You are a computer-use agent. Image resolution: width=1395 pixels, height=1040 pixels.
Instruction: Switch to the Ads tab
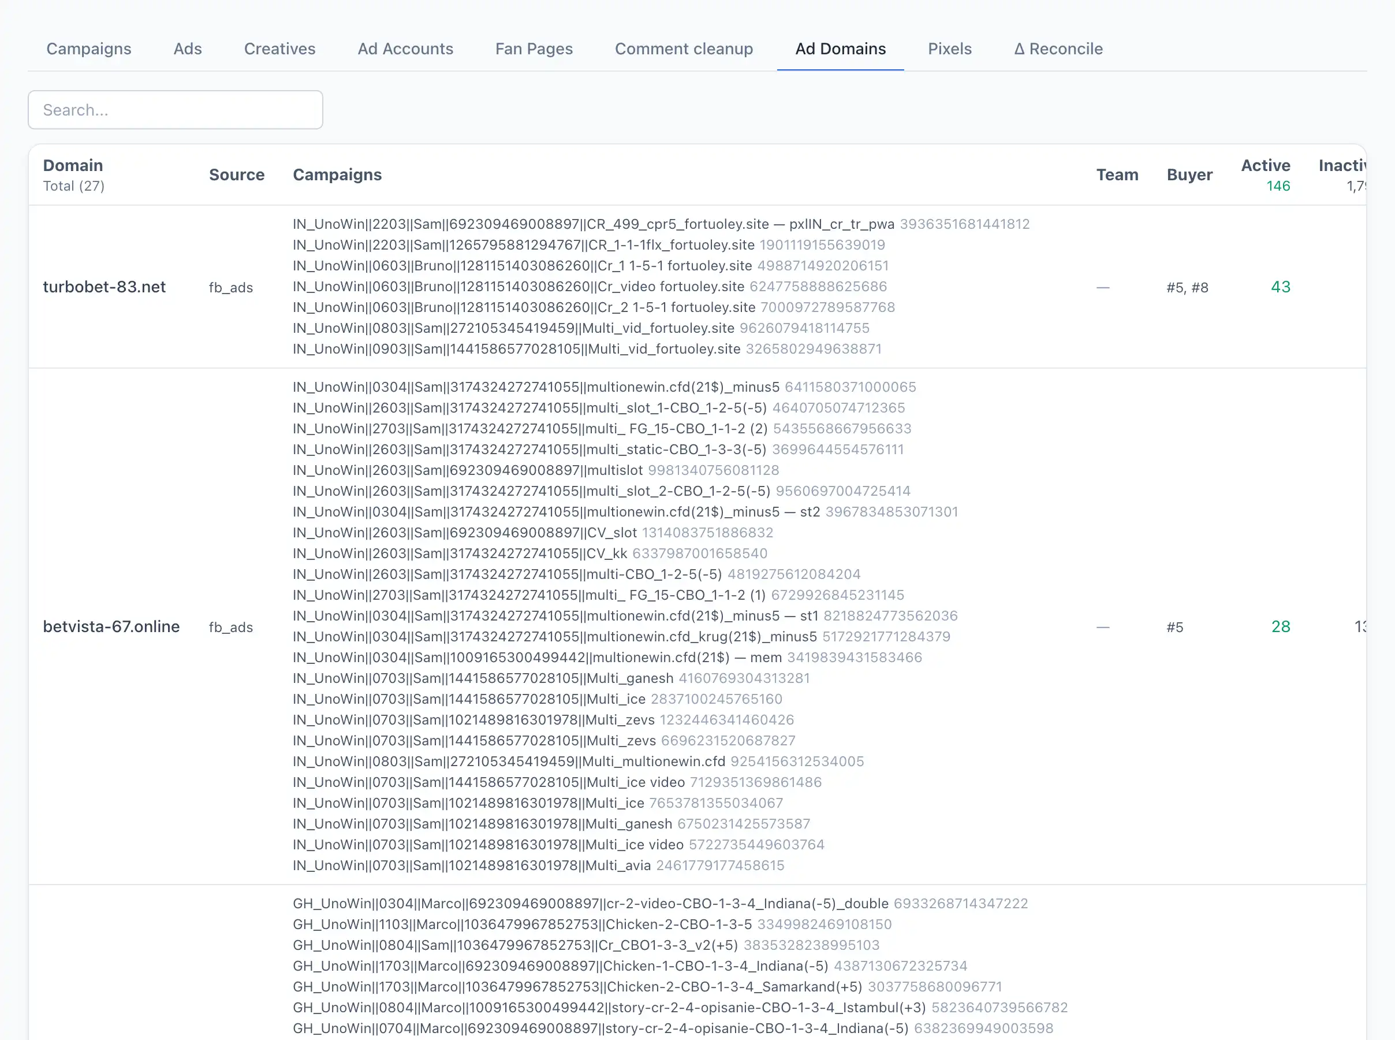click(x=188, y=49)
